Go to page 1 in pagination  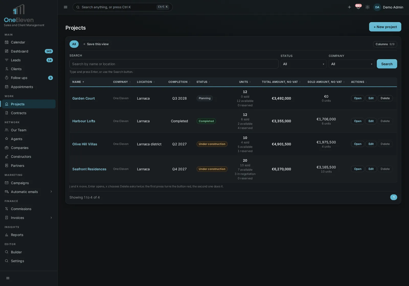tap(393, 197)
